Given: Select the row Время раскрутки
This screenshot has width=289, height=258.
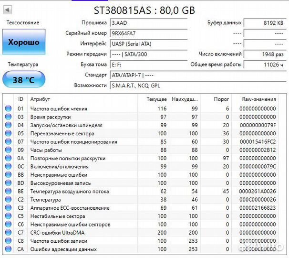Looking at the screenshot, I should click(140, 117).
